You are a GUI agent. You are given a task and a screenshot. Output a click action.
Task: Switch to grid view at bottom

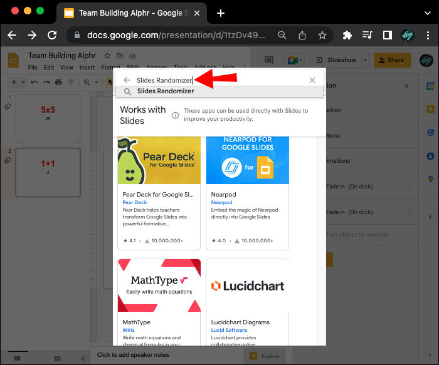[x=58, y=358]
